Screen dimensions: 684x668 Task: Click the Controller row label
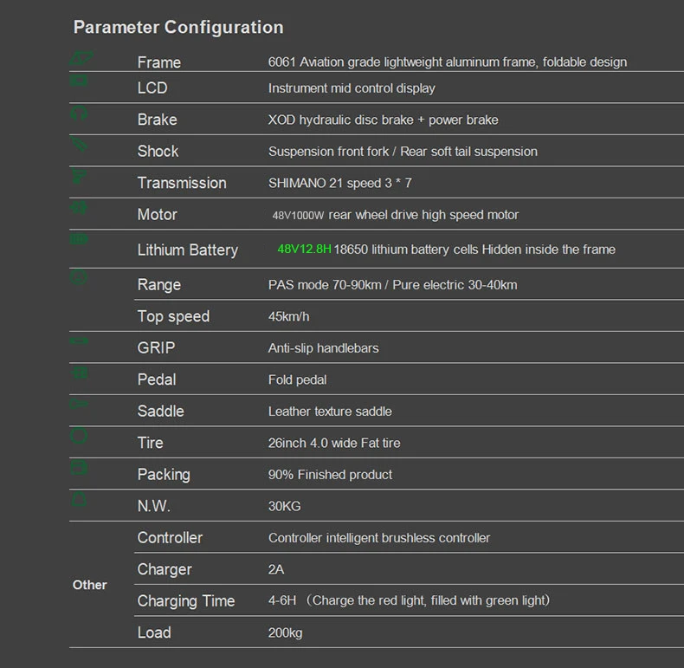[x=170, y=538]
